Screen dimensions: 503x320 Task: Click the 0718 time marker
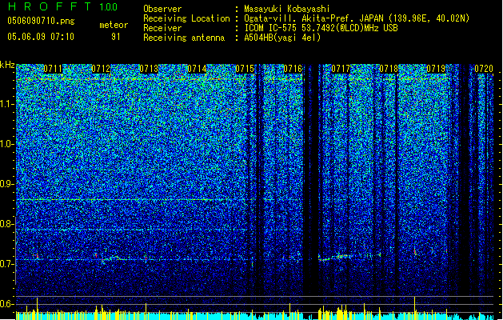tap(389, 69)
